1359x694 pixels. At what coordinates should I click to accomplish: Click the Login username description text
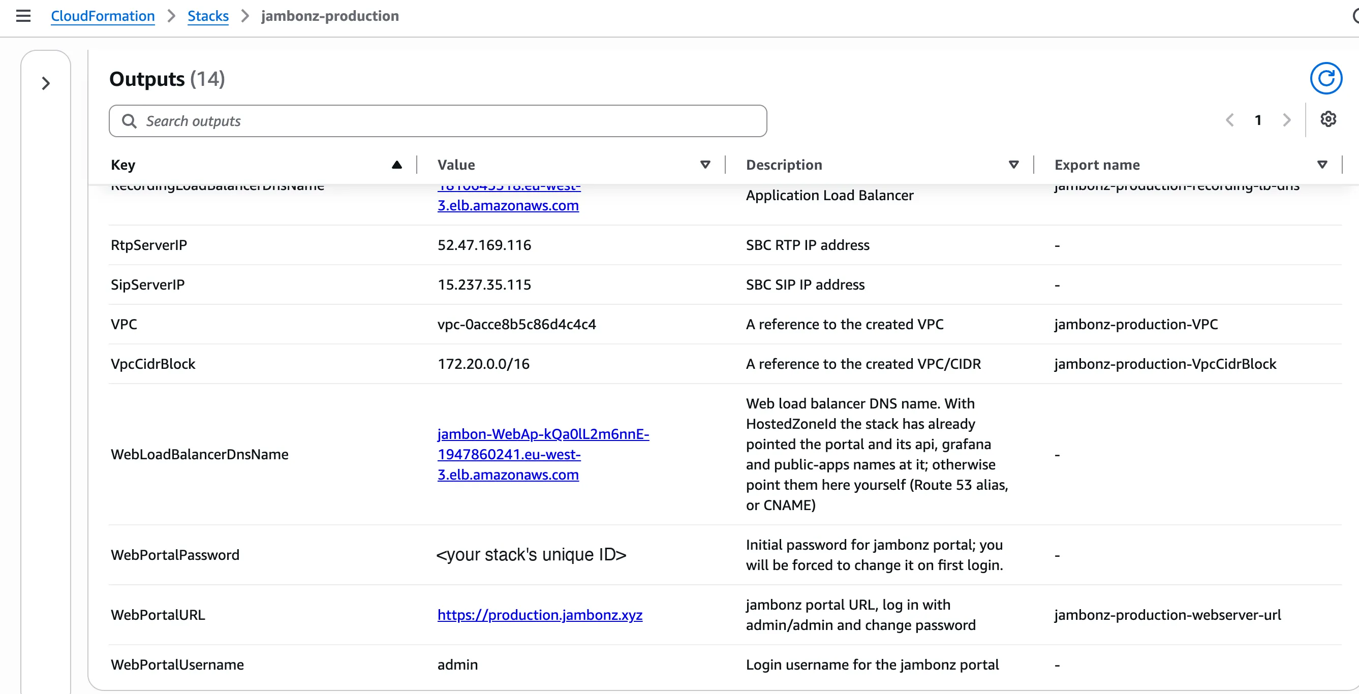[872, 665]
